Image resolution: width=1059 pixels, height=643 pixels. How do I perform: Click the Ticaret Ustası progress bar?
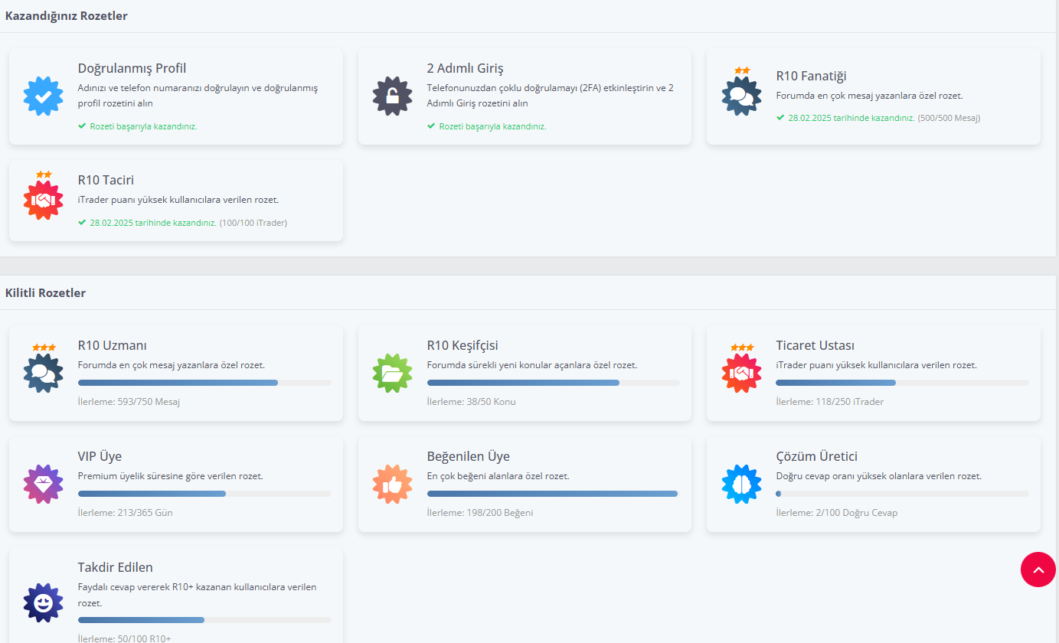(x=902, y=382)
